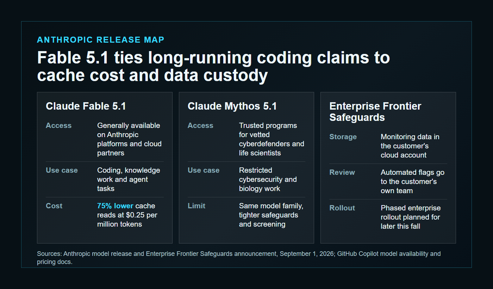
Task: Click the "Storage" row label
Action: (343, 137)
